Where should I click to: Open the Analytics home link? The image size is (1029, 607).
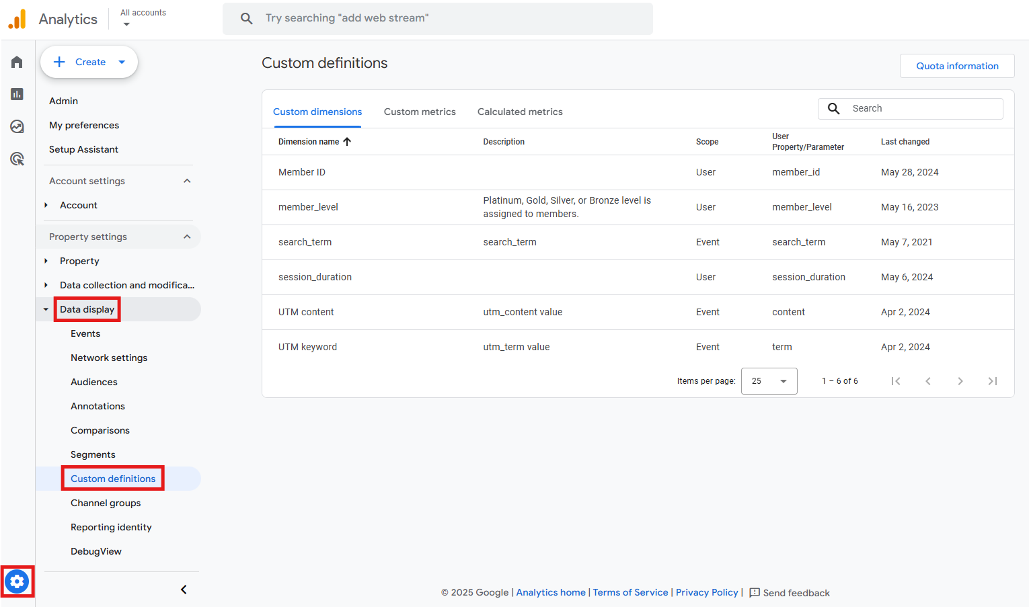pos(551,592)
